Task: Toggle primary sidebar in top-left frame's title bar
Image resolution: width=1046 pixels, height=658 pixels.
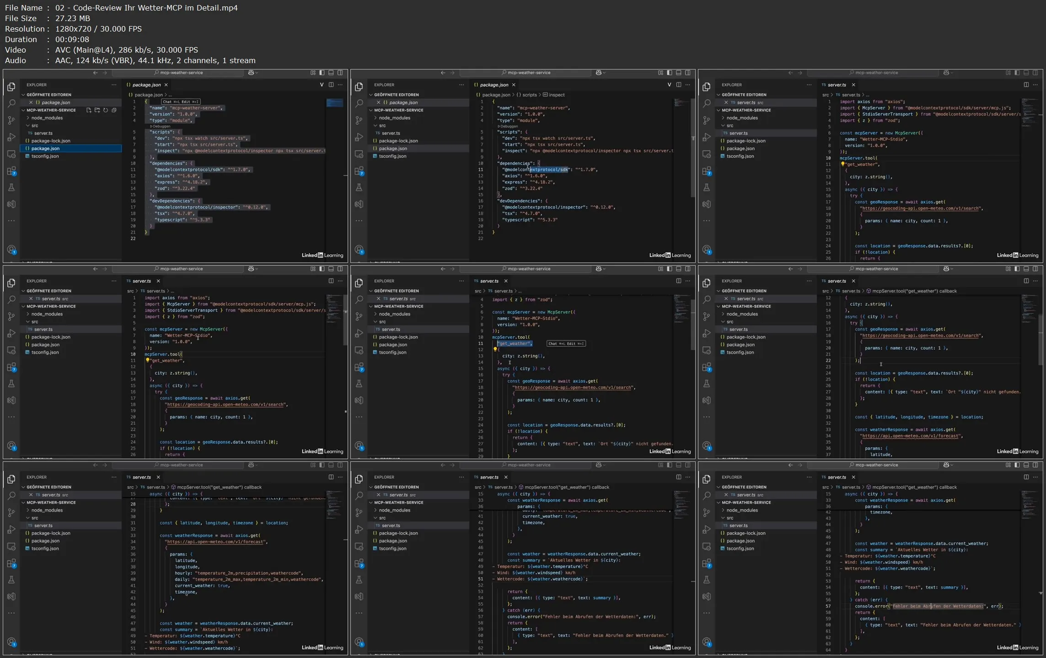Action: [322, 73]
